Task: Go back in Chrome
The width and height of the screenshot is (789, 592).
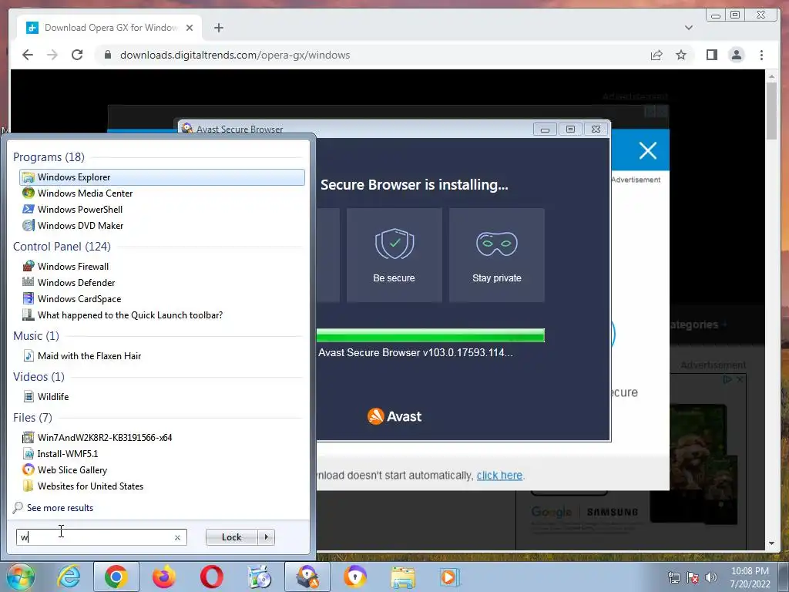Action: [x=28, y=55]
